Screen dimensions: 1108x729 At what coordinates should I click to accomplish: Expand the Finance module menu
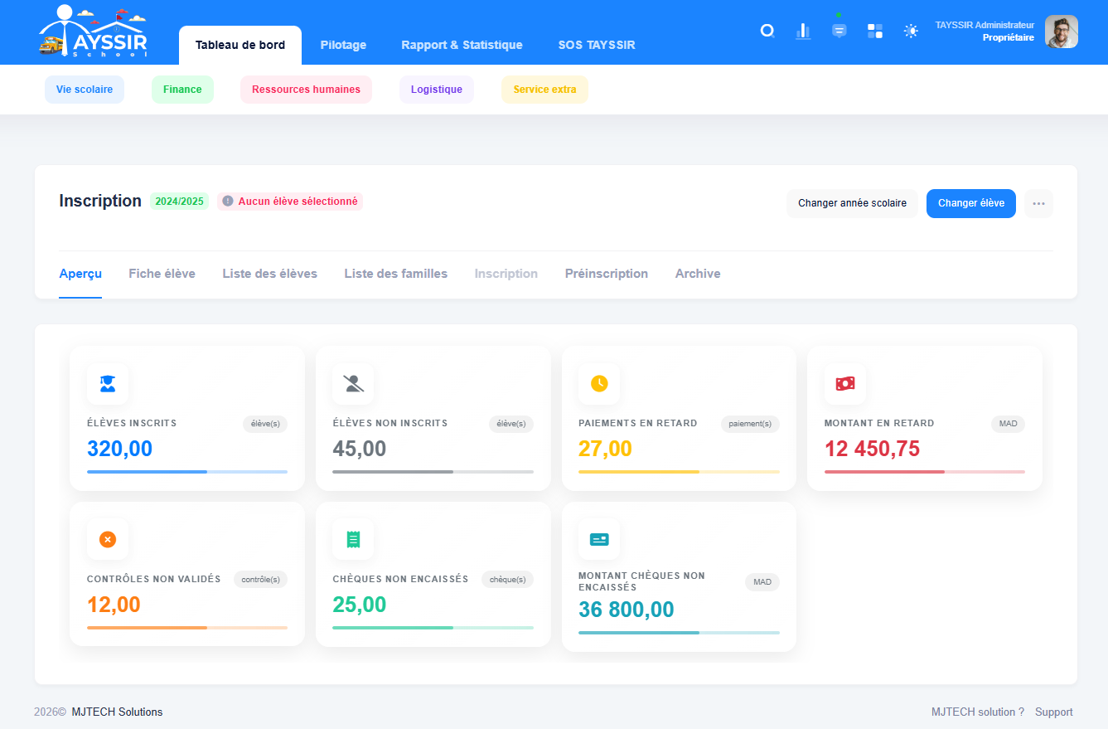(x=182, y=90)
